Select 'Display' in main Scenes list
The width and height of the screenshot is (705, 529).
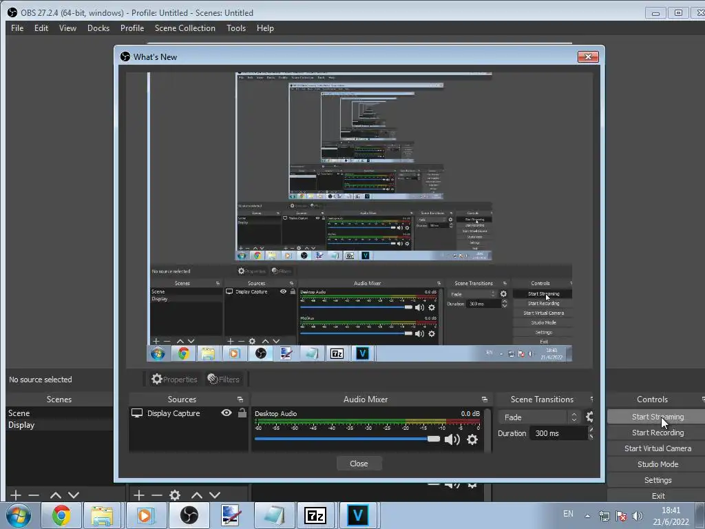click(x=59, y=424)
